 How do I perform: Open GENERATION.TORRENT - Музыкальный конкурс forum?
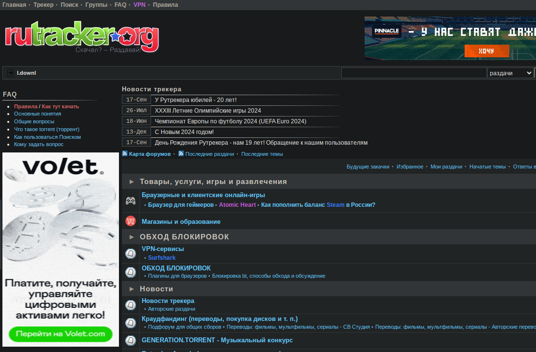click(x=218, y=340)
